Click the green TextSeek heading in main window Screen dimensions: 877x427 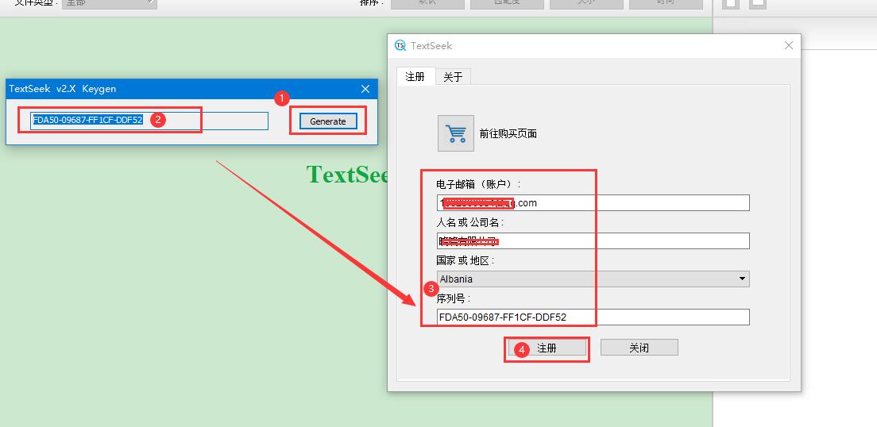pyautogui.click(x=347, y=175)
